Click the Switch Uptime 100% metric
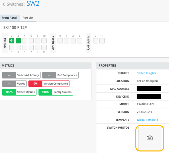The image size is (169, 153). point(19,92)
